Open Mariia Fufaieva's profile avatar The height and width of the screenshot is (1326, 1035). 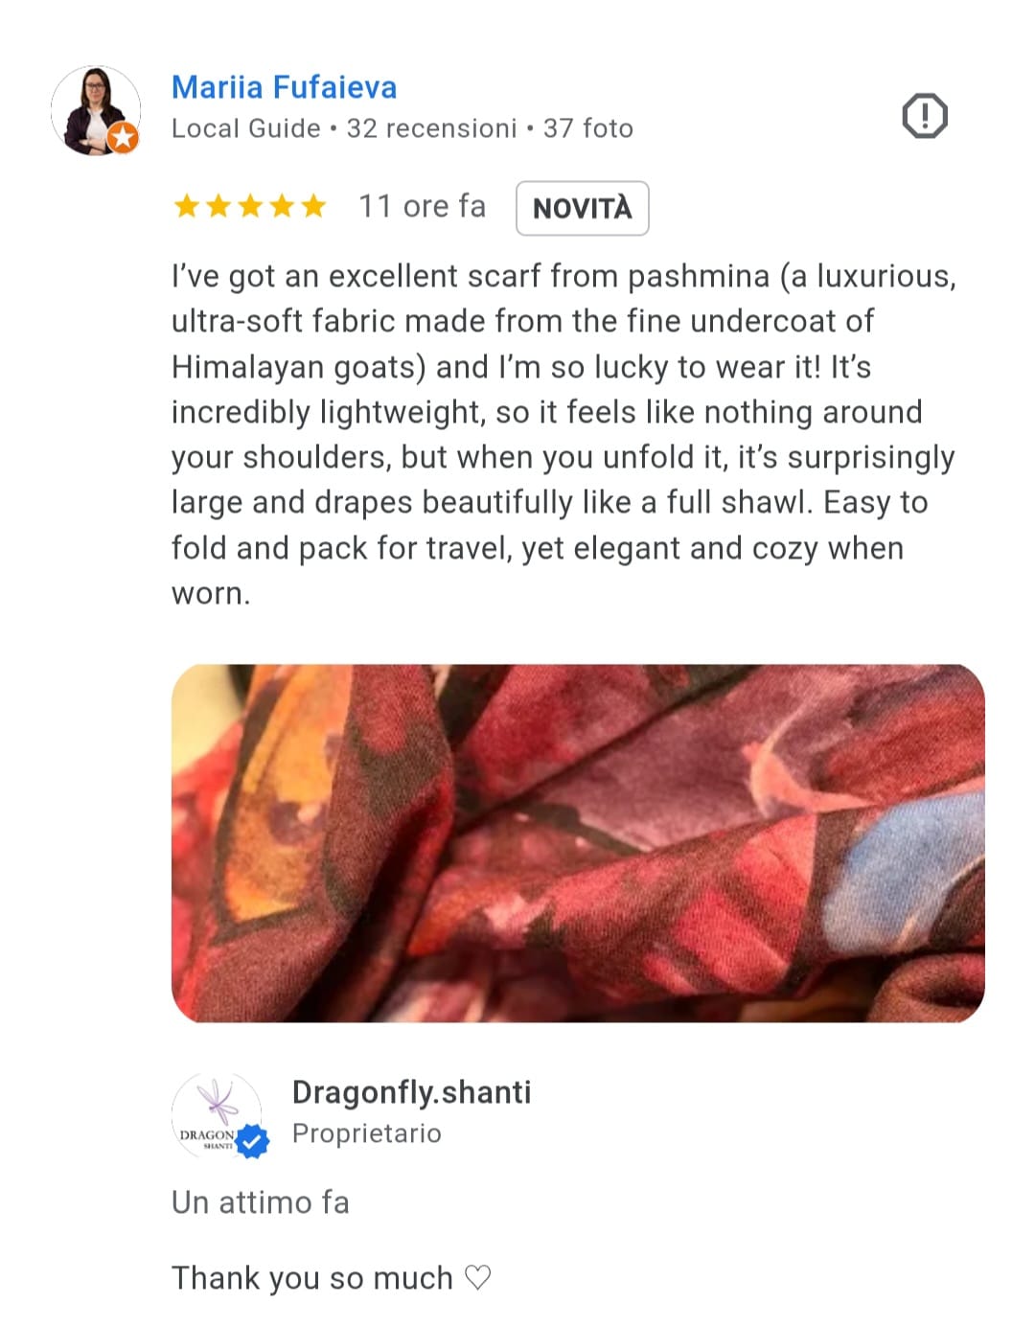coord(95,110)
